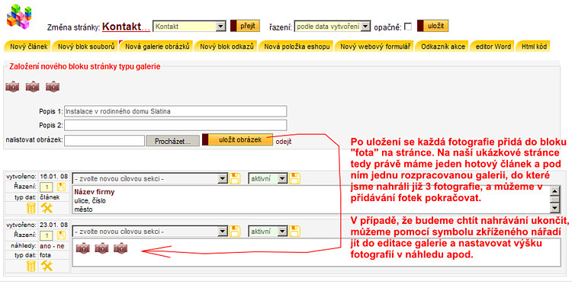Save Řazení order for the článek row
The width and height of the screenshot is (572, 288).
pos(61,187)
